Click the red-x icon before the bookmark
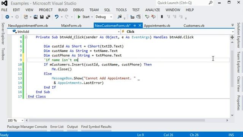Viewport: 243px width, 137px height. [x=153, y=17]
